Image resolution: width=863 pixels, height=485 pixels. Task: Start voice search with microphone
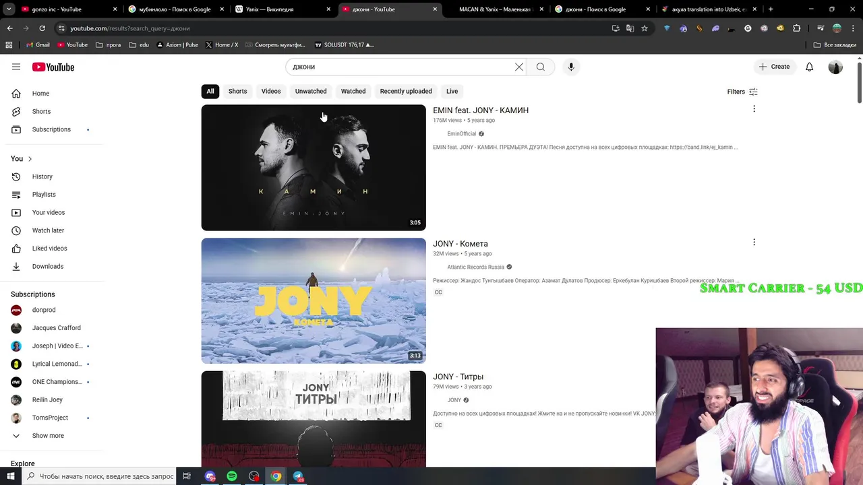pos(571,67)
